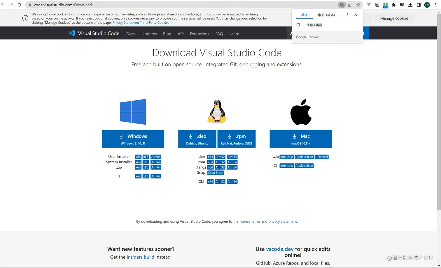Select the 中文（简体）tab in translate popup

[326, 15]
